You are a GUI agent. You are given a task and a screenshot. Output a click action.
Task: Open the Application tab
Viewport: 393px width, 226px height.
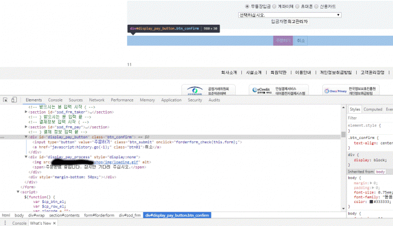click(x=171, y=100)
